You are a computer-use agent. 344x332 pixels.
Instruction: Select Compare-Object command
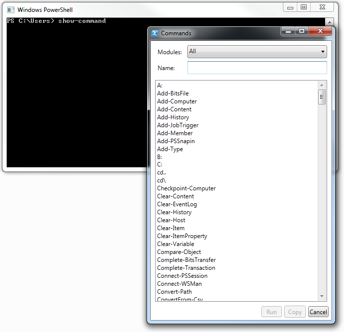(x=179, y=252)
